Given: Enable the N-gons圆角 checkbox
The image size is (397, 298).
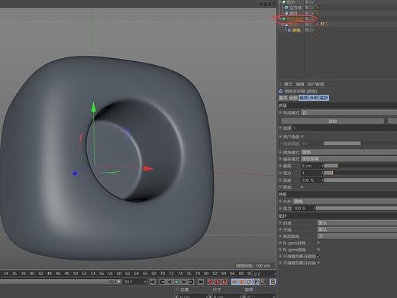Looking at the screenshot, I should 318,250.
